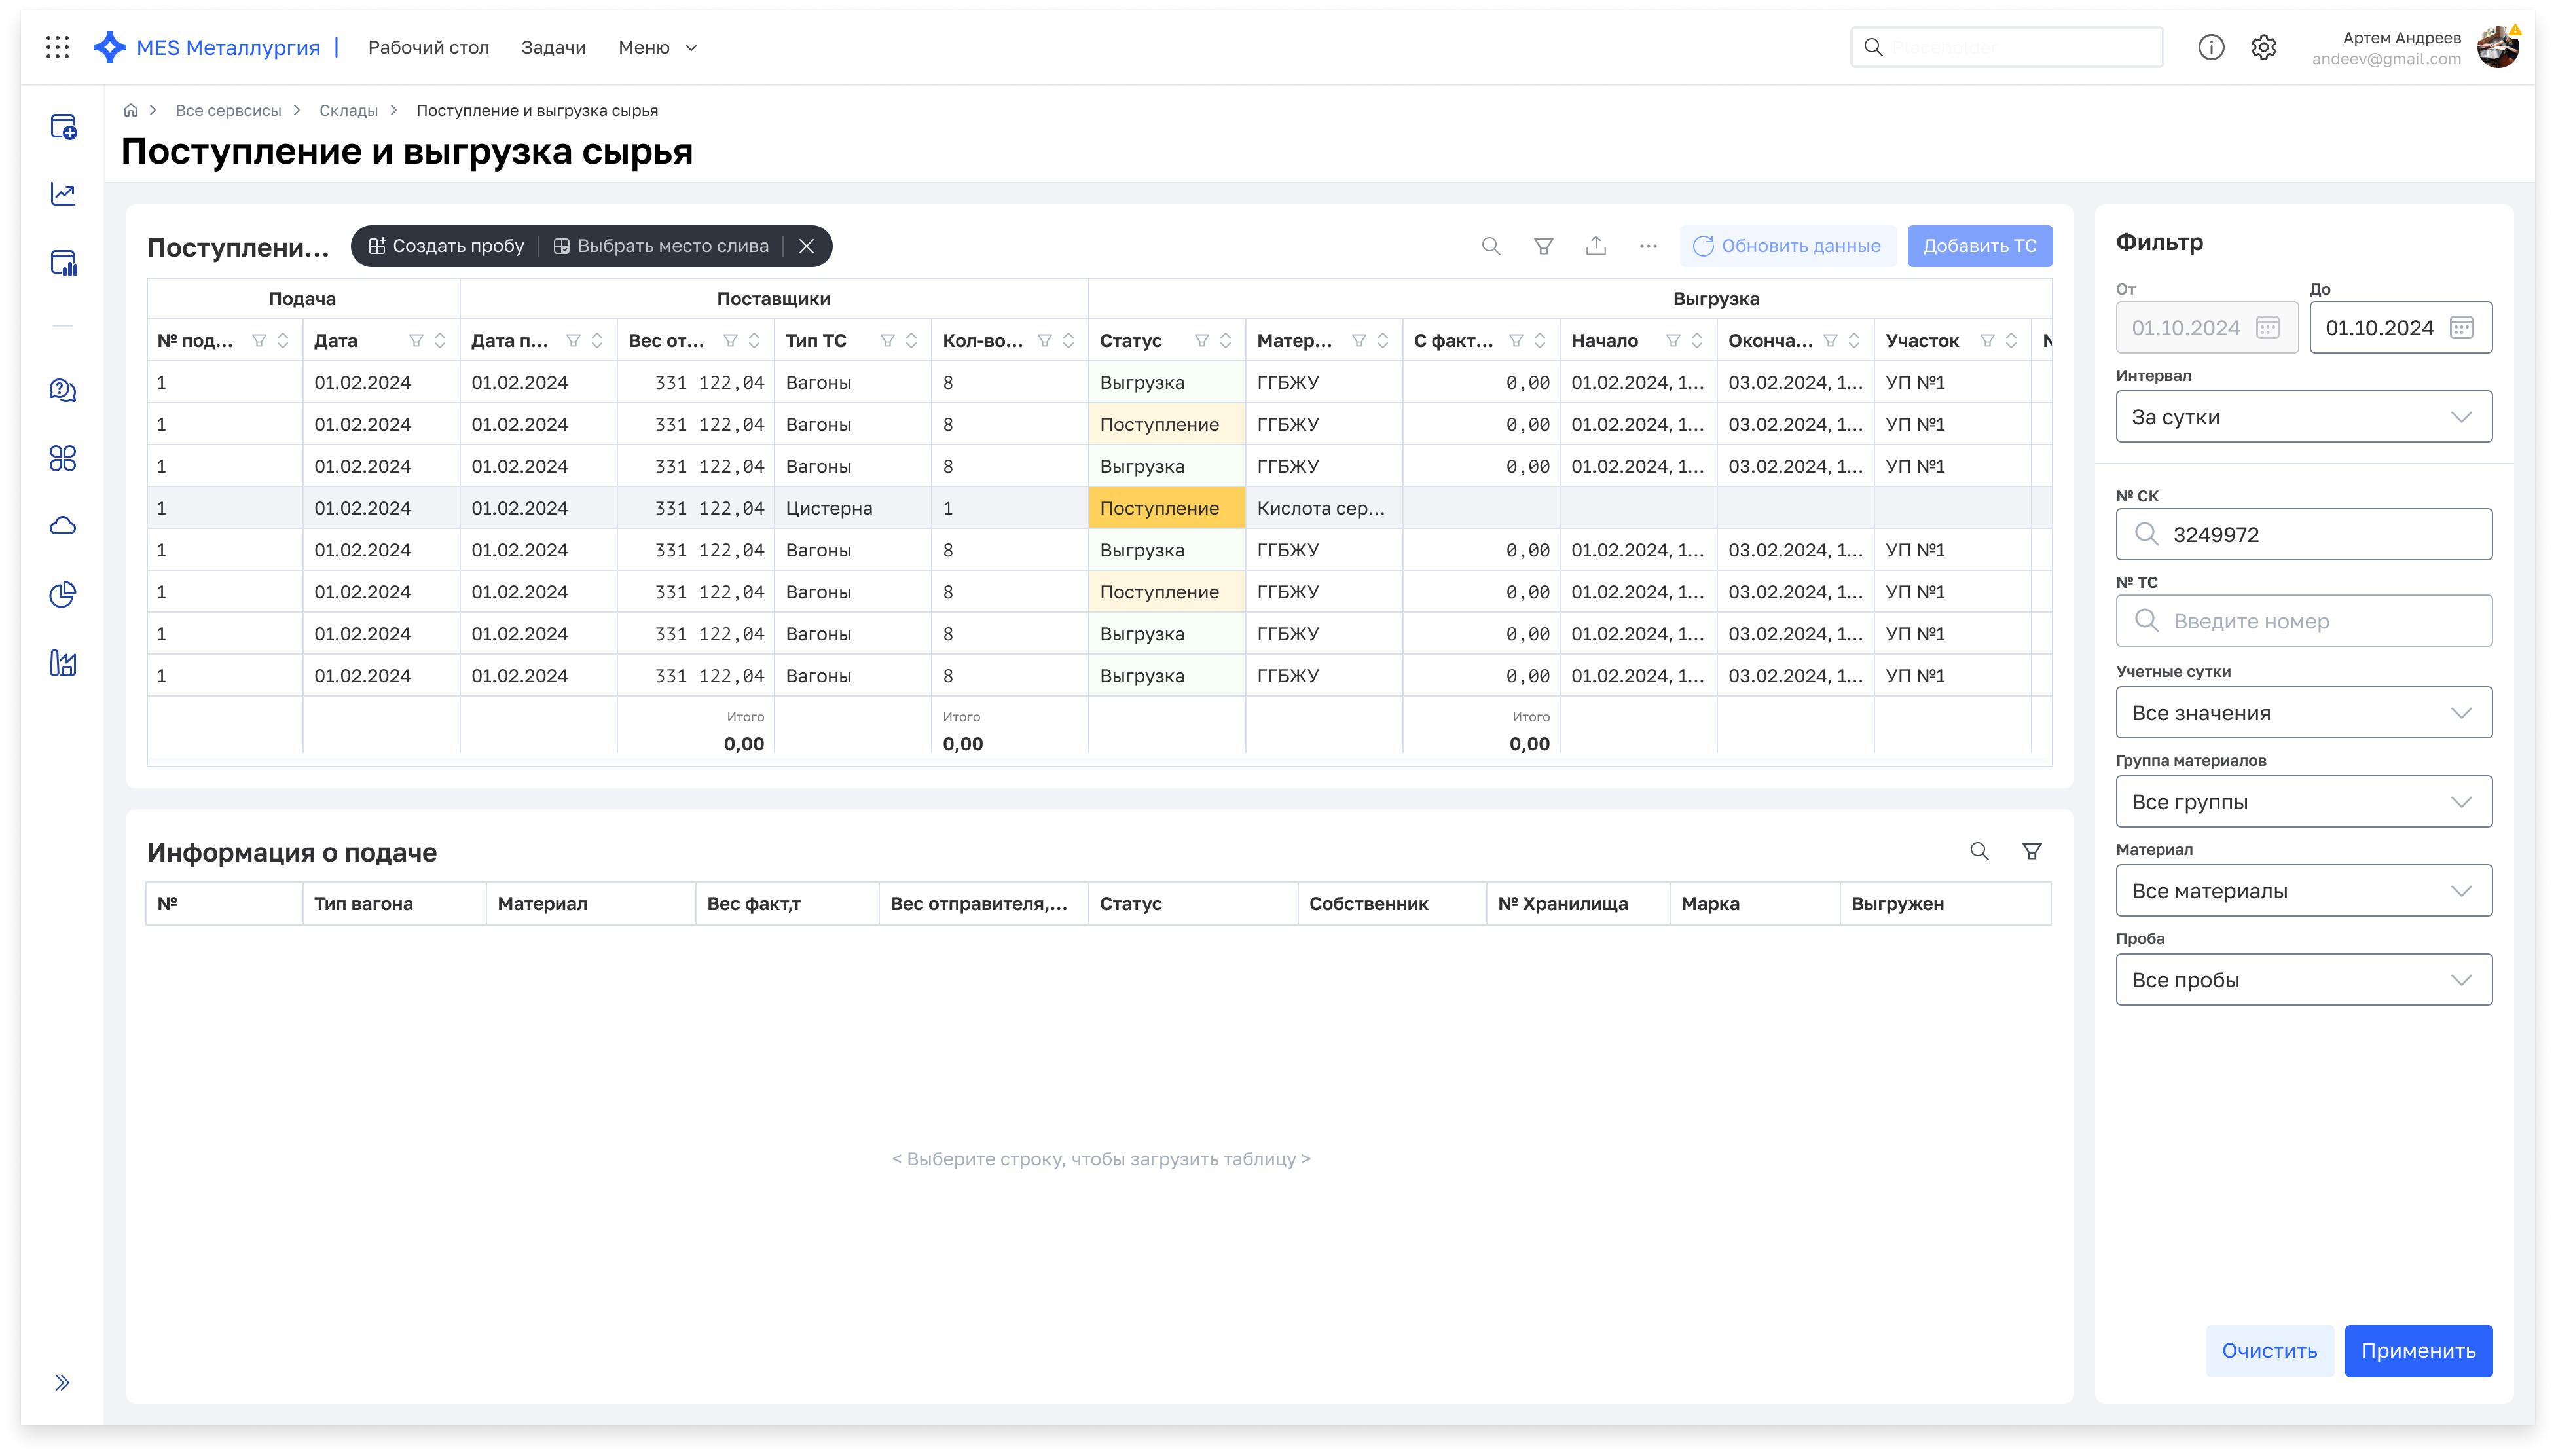Click Вес факт,т column header

786,903
